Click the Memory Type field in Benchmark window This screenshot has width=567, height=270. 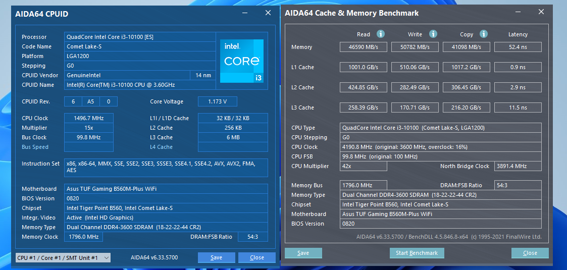pos(441,195)
